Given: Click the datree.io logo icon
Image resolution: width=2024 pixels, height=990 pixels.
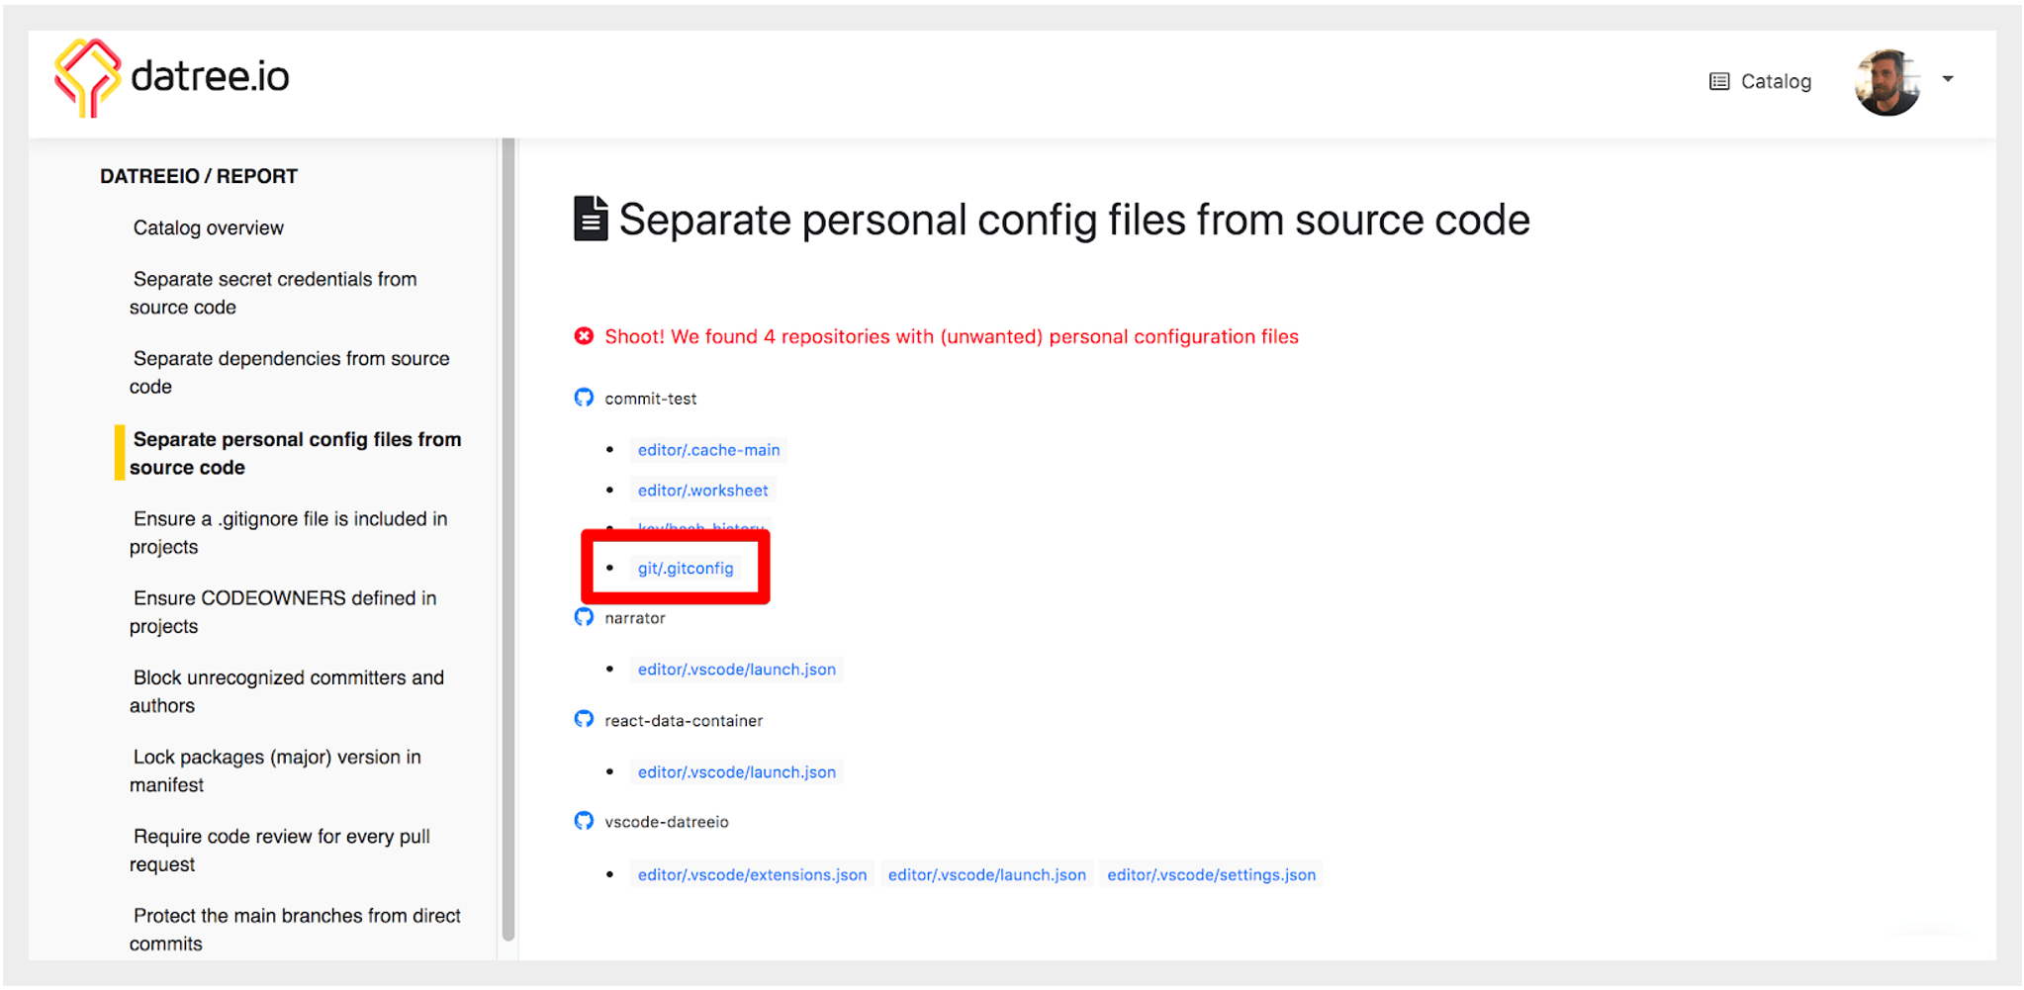Looking at the screenshot, I should click(x=87, y=77).
